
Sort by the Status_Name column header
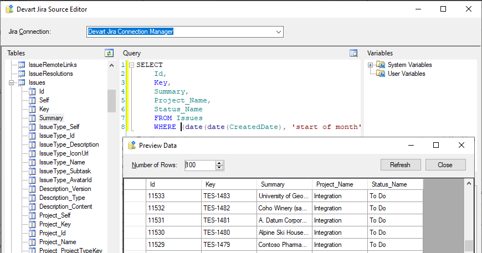point(396,184)
